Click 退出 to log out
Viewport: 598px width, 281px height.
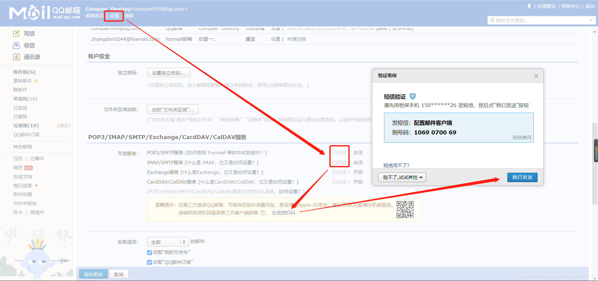[590, 6]
